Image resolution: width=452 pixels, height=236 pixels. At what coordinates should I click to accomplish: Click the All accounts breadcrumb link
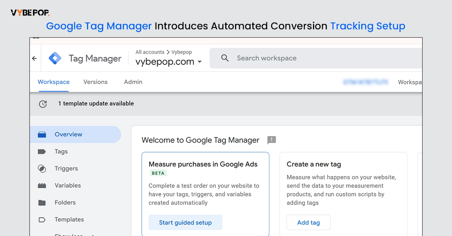(150, 52)
